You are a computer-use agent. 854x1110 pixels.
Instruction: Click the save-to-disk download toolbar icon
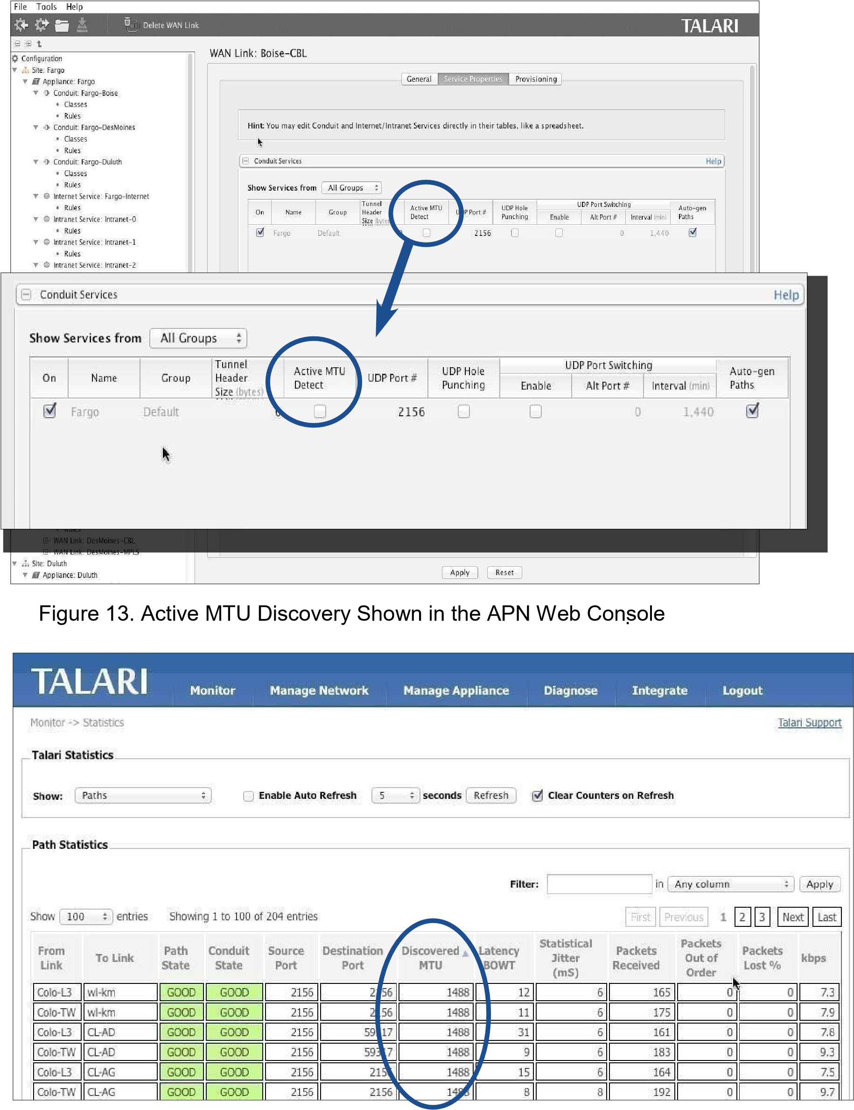(x=82, y=25)
